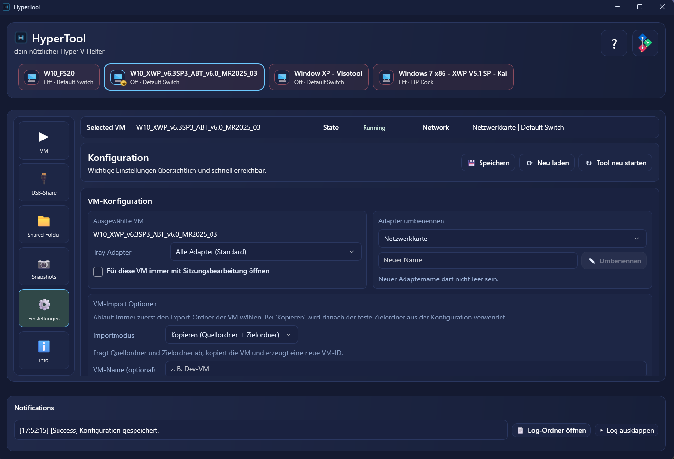Select the Windows 7 x86 VM tab
The height and width of the screenshot is (459, 674).
(x=443, y=78)
